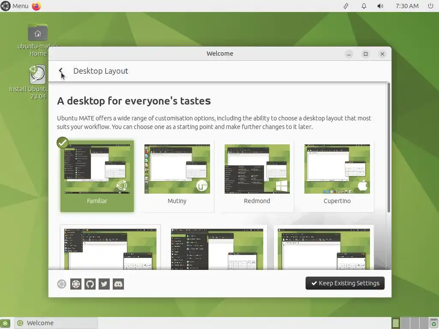The width and height of the screenshot is (439, 329).
Task: Launch Firefox from the top panel
Action: 36,6
